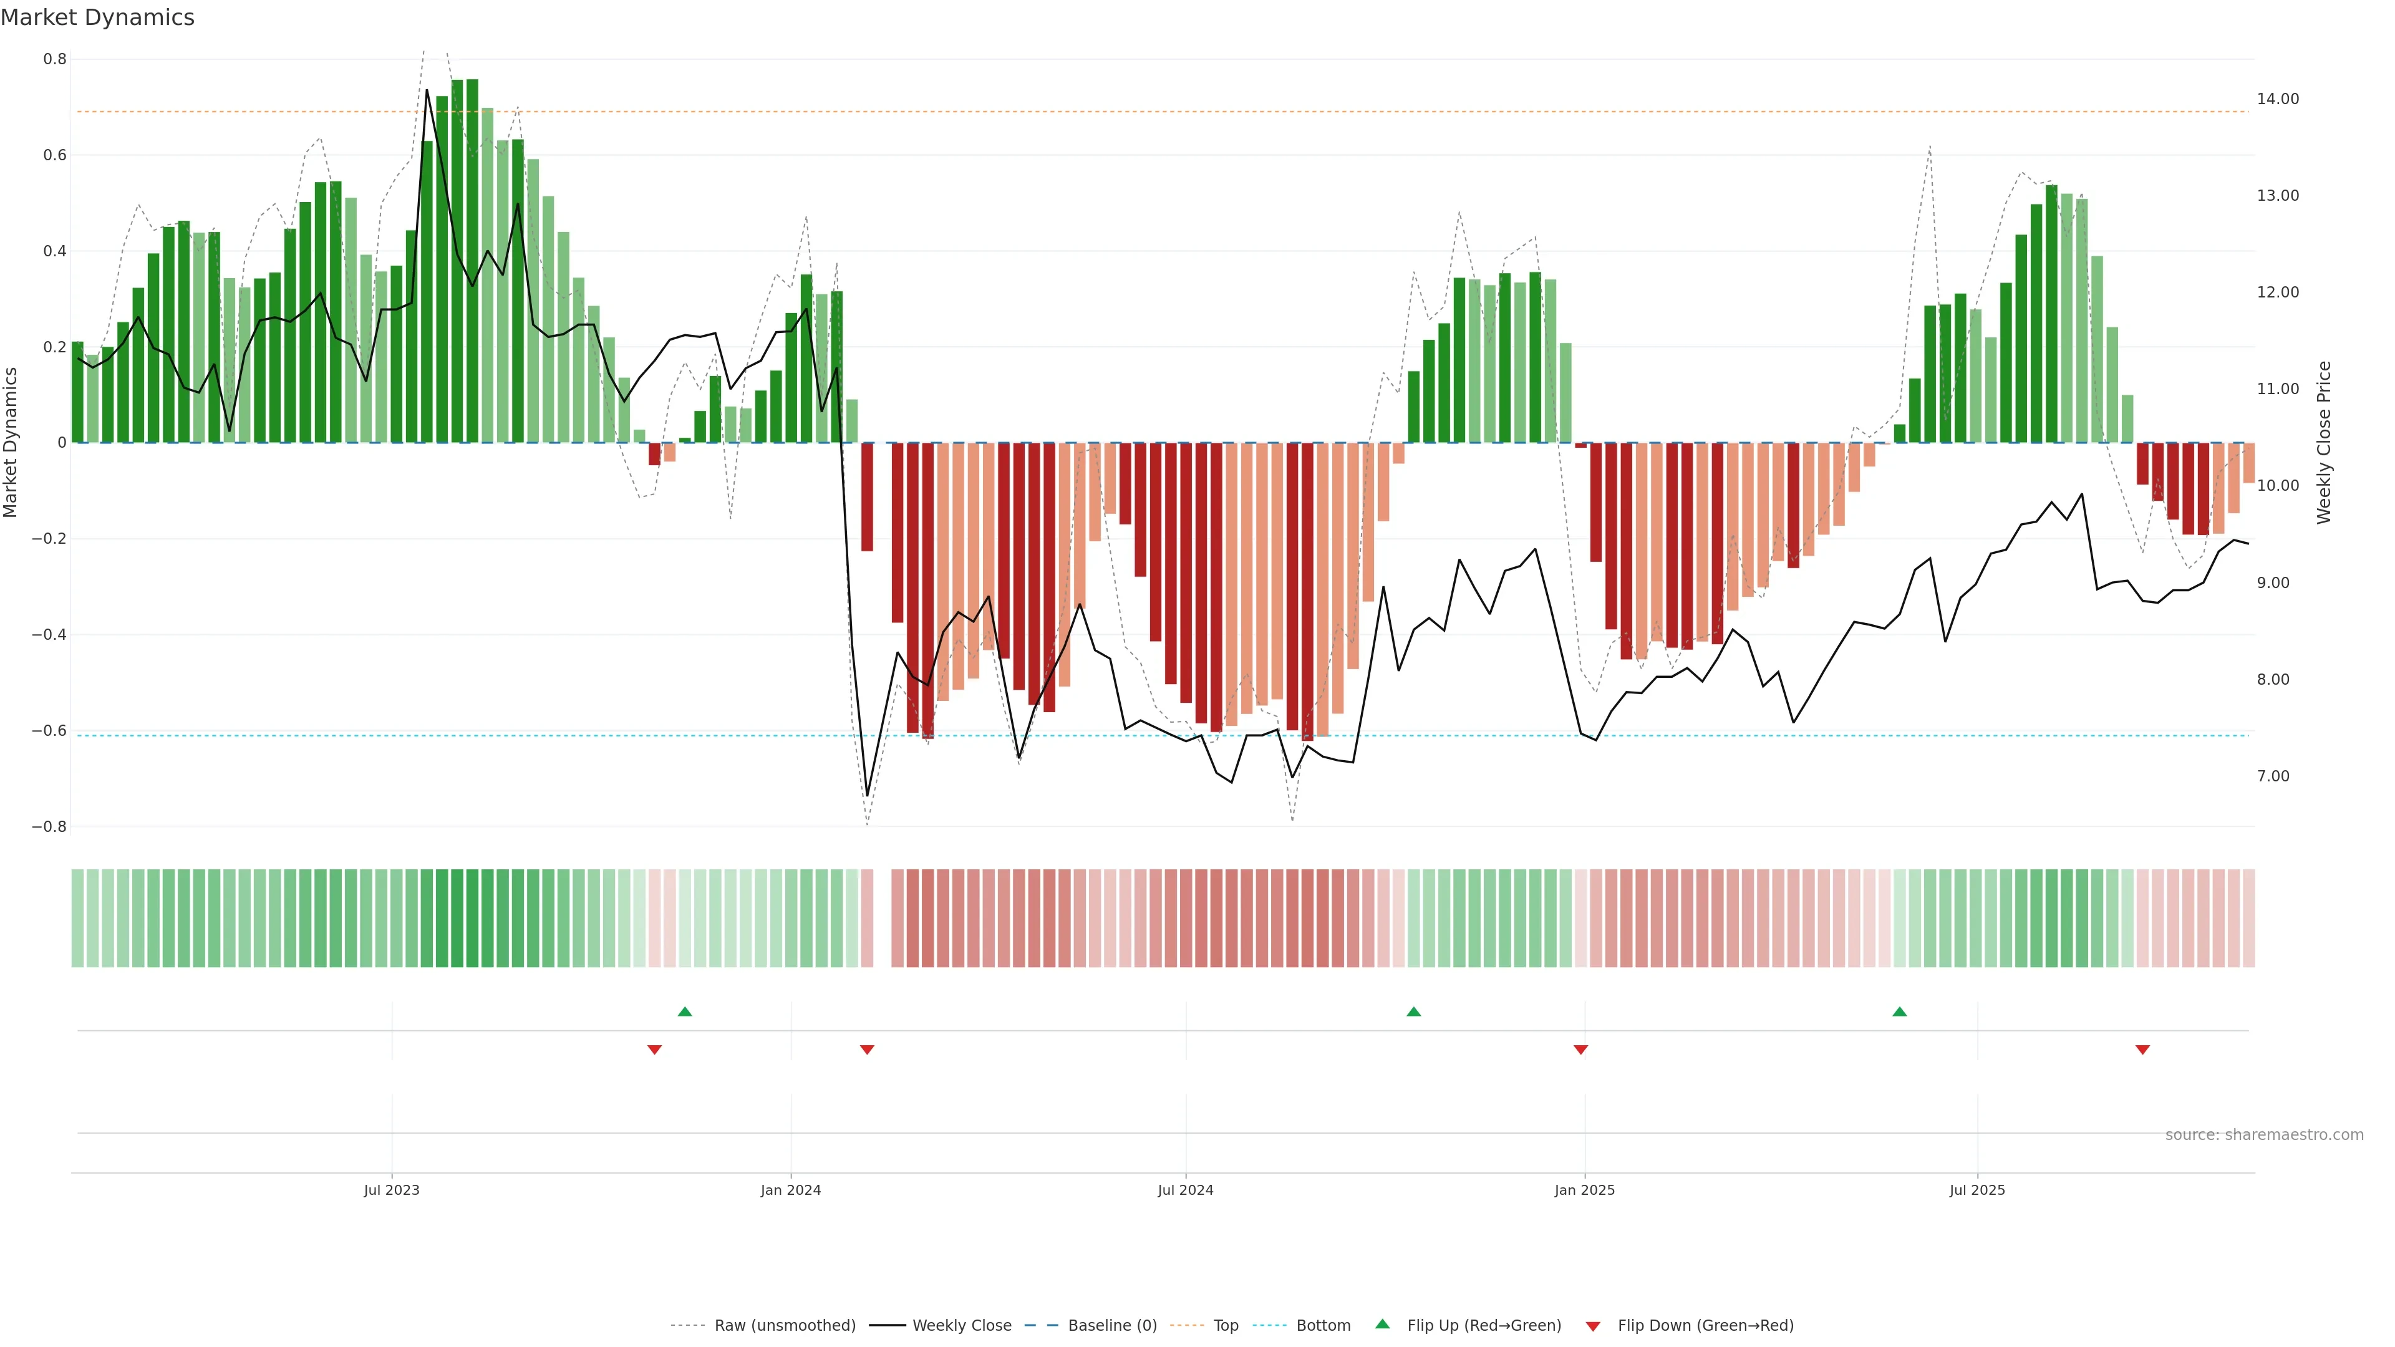Click the Weekly Close Price axis title
The width and height of the screenshot is (2395, 1347).
coord(2325,443)
